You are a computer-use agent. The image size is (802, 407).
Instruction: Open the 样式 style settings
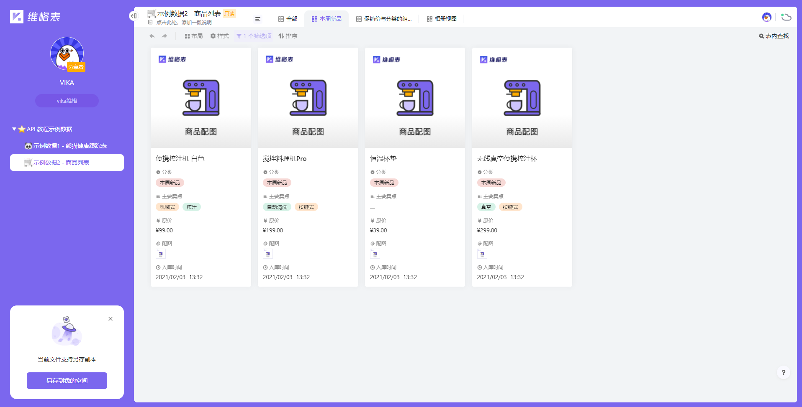click(220, 36)
